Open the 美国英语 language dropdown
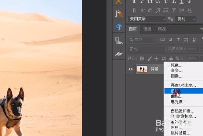The height and width of the screenshot is (136, 203). (x=147, y=19)
